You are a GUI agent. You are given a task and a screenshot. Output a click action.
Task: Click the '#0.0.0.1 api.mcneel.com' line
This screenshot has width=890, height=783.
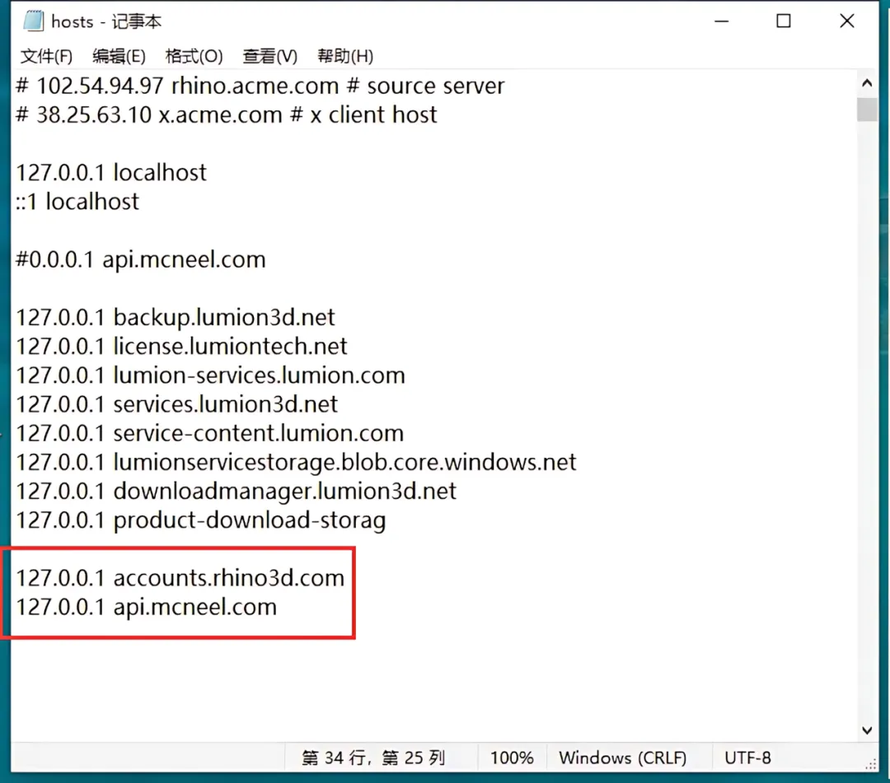(x=141, y=259)
